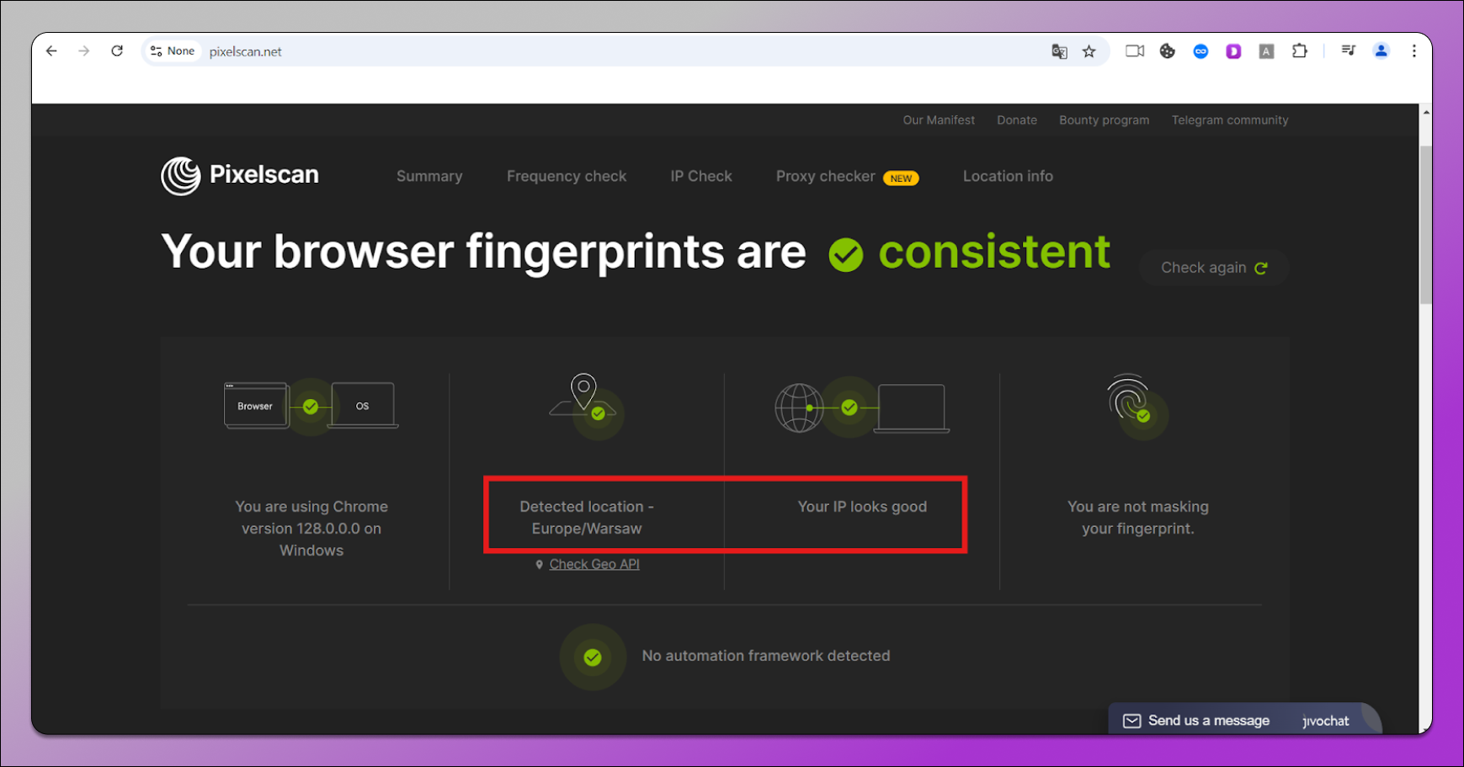Image resolution: width=1464 pixels, height=767 pixels.
Task: Open the translate page icon
Action: [1059, 51]
